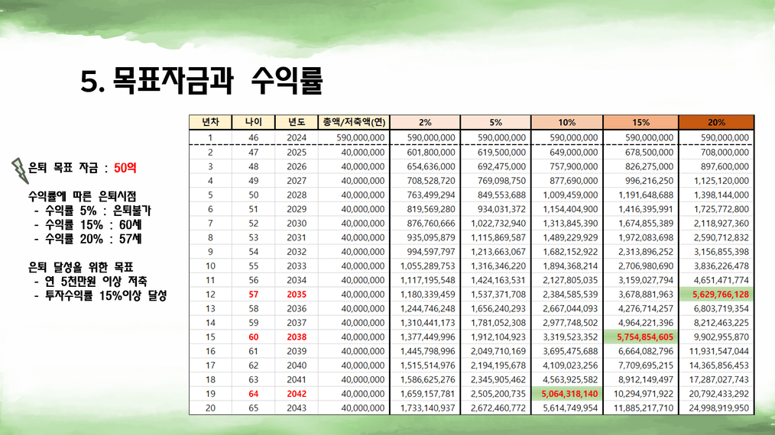Viewport: 775px width, 435px height.
Task: Click the year cell 2024
Action: click(x=297, y=138)
